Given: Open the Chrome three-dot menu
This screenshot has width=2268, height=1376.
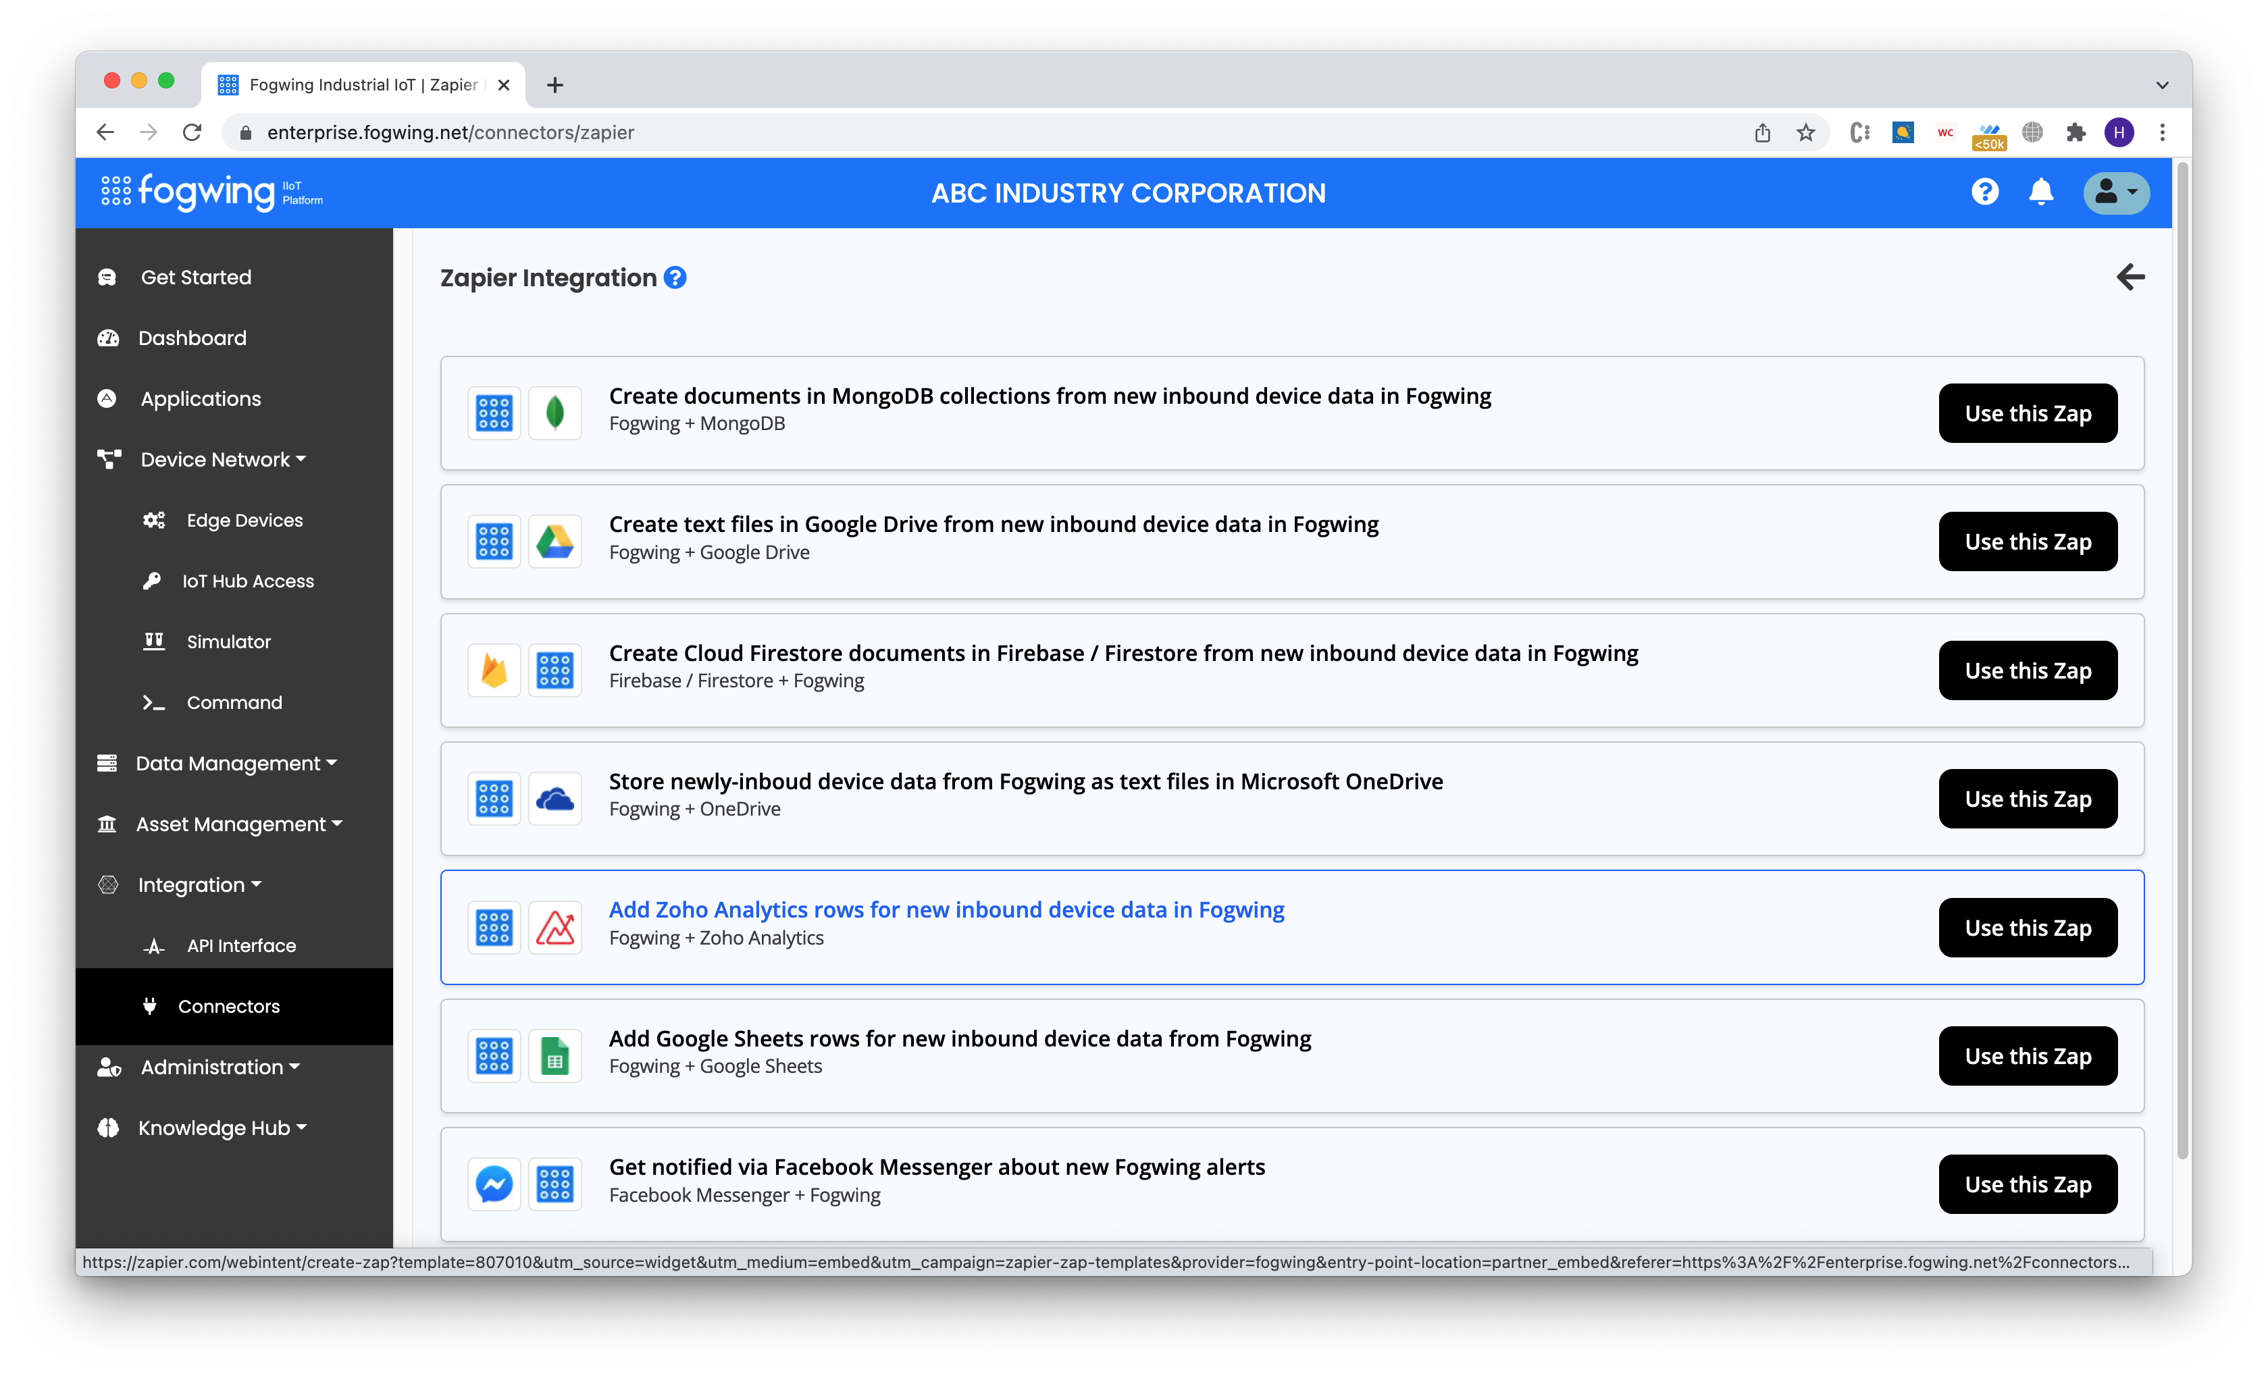Looking at the screenshot, I should pyautogui.click(x=2162, y=132).
